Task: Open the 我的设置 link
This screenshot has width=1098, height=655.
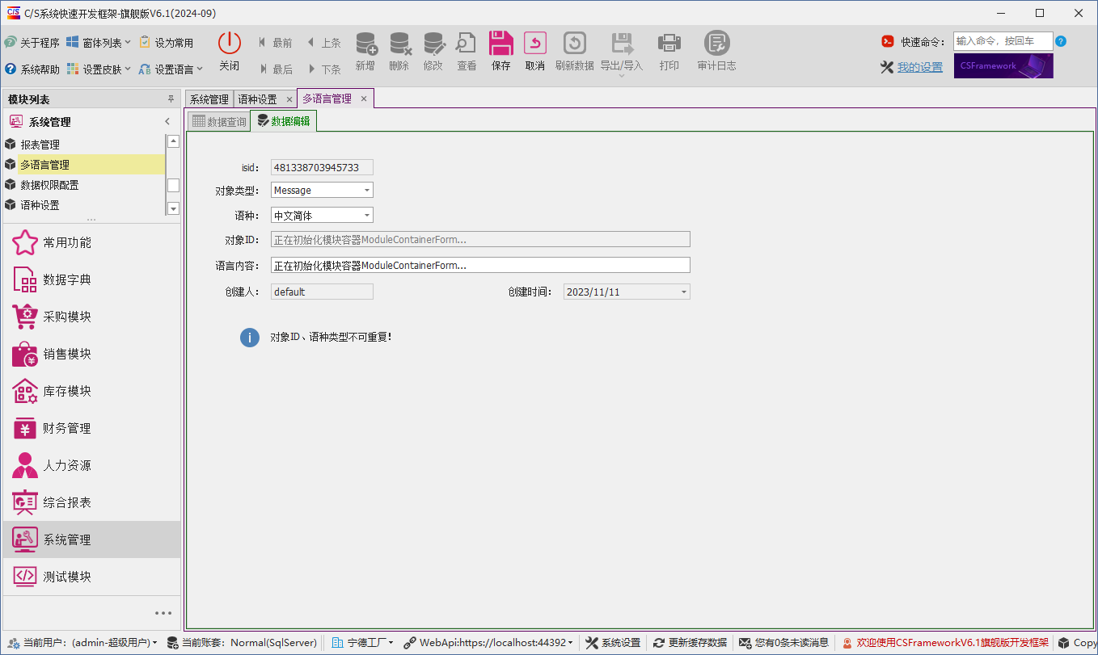Action: [920, 67]
